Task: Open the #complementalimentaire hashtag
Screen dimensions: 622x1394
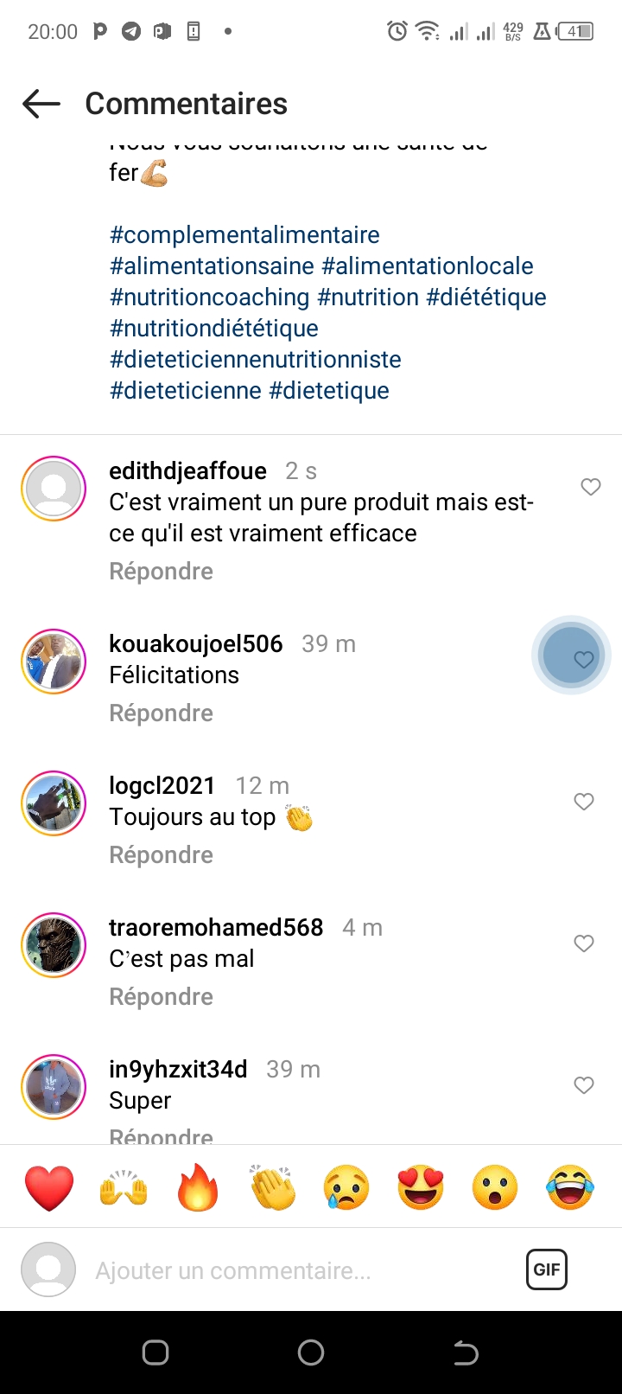Action: click(x=244, y=235)
